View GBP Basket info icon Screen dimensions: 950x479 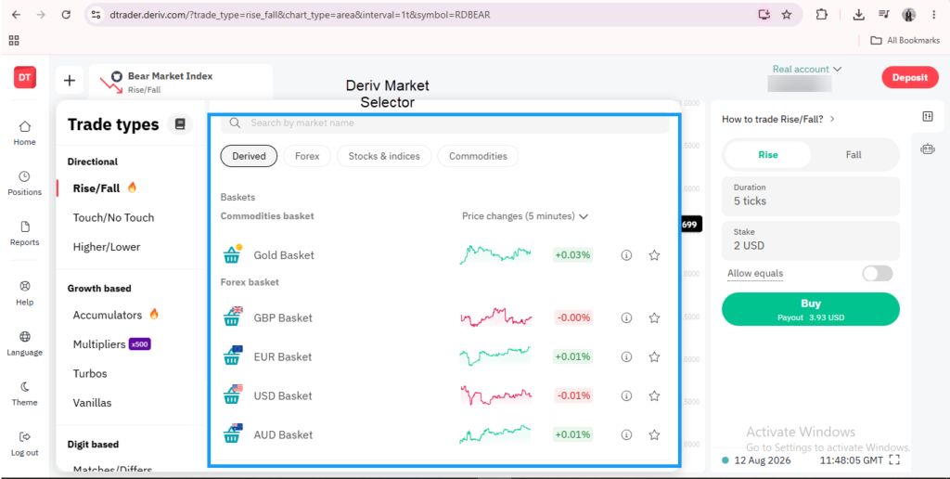tap(626, 317)
